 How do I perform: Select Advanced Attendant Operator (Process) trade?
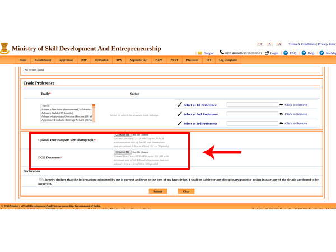(x=67, y=116)
